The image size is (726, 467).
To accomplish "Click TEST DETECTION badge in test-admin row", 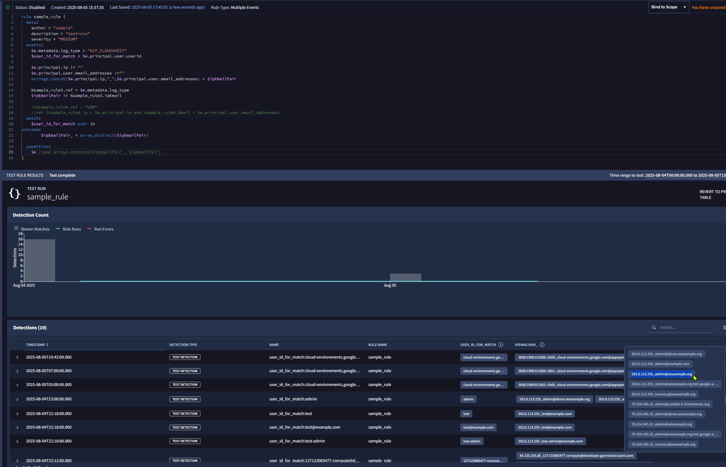I will 185,441.
